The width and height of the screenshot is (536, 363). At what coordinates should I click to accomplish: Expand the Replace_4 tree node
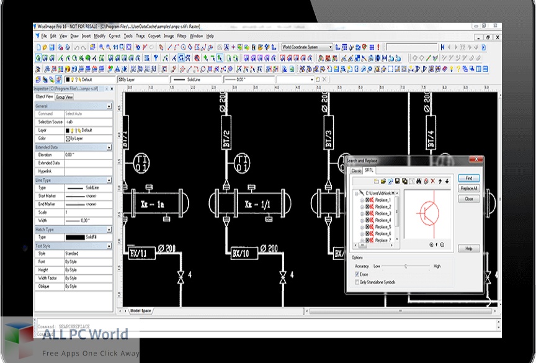[x=362, y=220]
